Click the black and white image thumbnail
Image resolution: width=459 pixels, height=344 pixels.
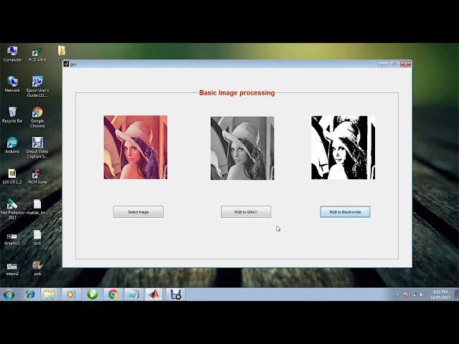pyautogui.click(x=343, y=148)
